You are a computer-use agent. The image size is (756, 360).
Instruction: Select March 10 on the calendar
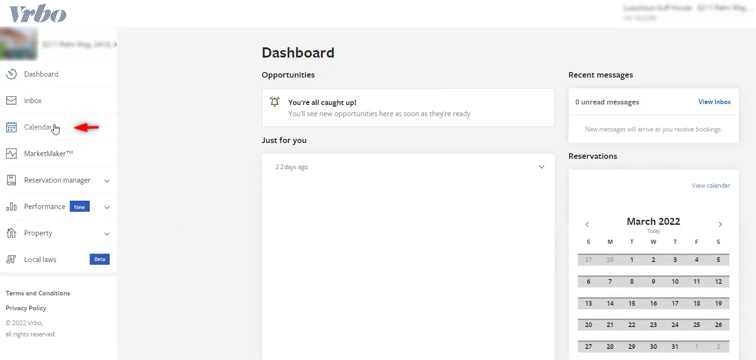pos(675,281)
